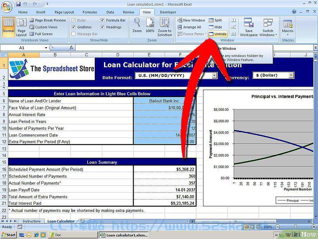
Task: Select column B header
Action: pyautogui.click(x=55, y=55)
